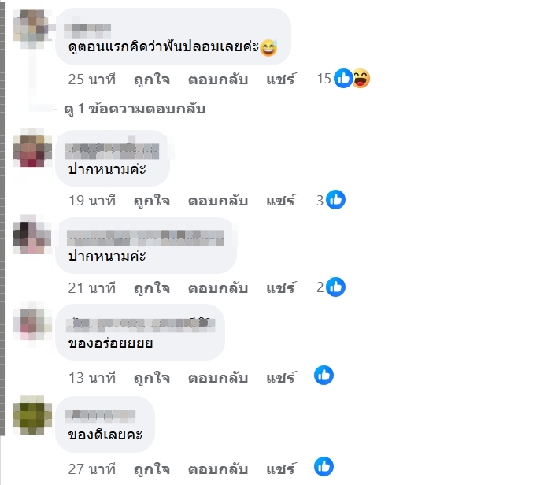Open green avatar of last commenter

coord(32,415)
